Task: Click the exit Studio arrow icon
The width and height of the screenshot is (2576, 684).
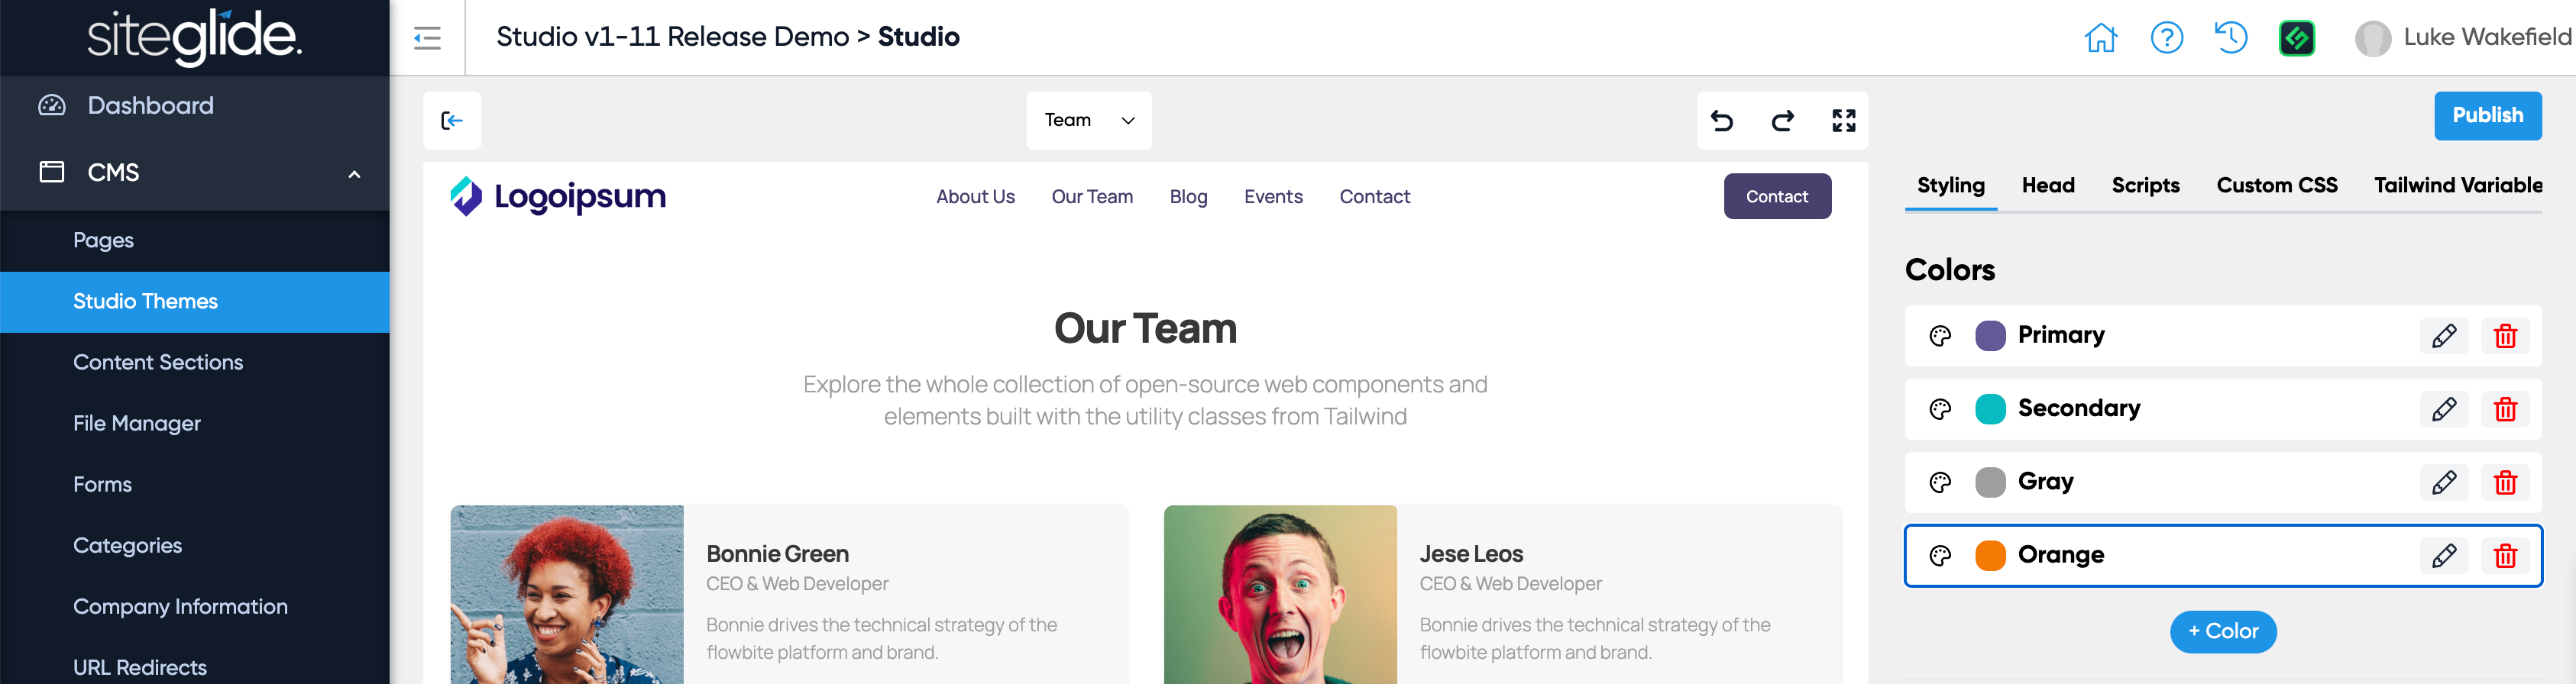Action: pyautogui.click(x=452, y=121)
